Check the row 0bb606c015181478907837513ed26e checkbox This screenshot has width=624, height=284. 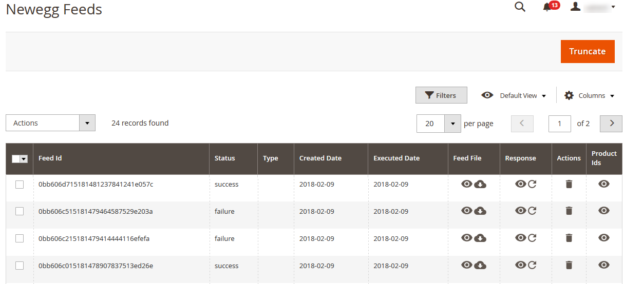(x=20, y=266)
